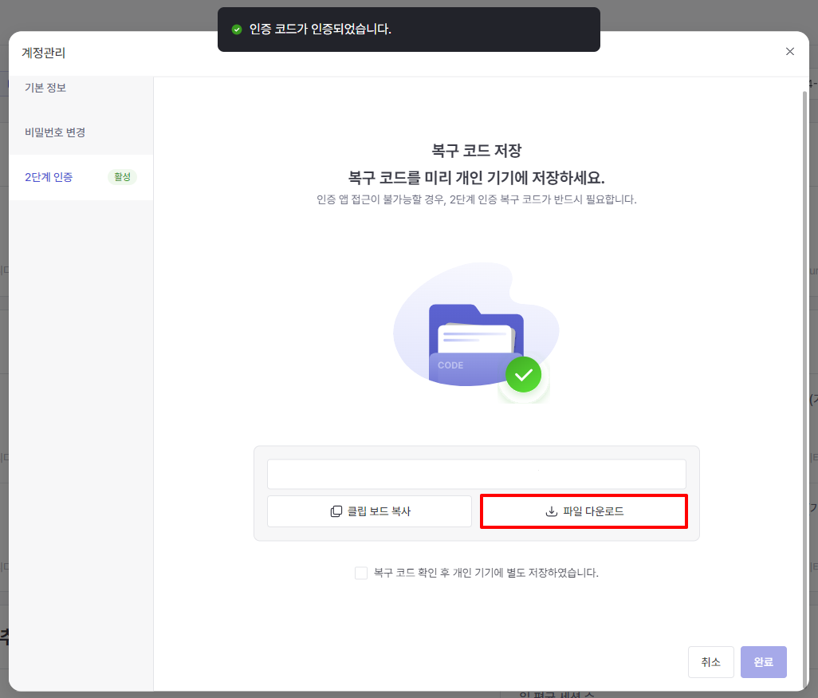Image resolution: width=818 pixels, height=698 pixels.
Task: Select the 2단계 인증 sidebar item
Action: (x=49, y=177)
